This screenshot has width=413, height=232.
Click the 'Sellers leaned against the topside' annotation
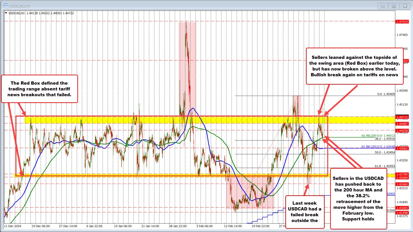pos(355,66)
